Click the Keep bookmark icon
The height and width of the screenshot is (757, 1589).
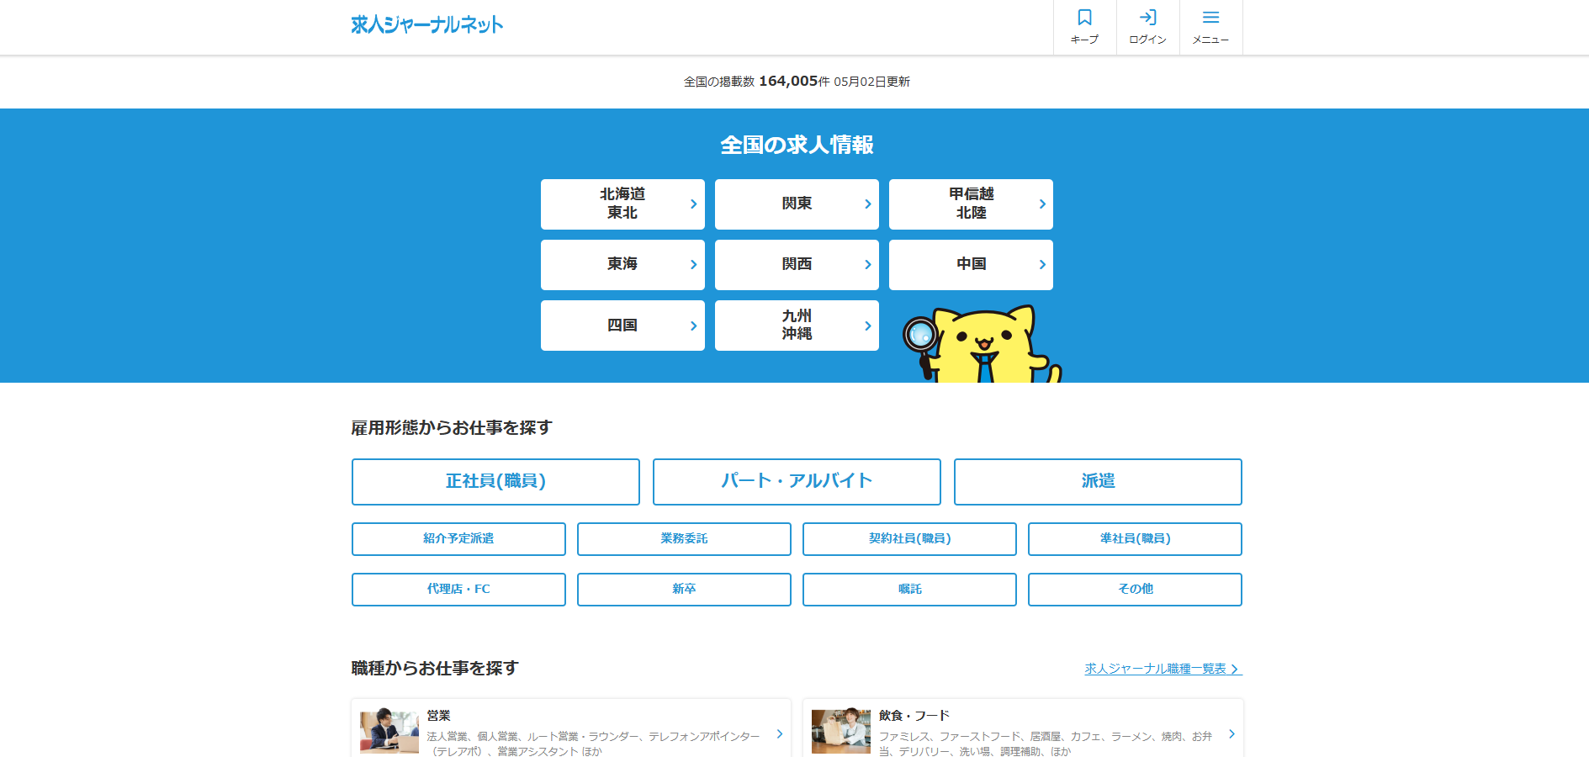(1084, 19)
